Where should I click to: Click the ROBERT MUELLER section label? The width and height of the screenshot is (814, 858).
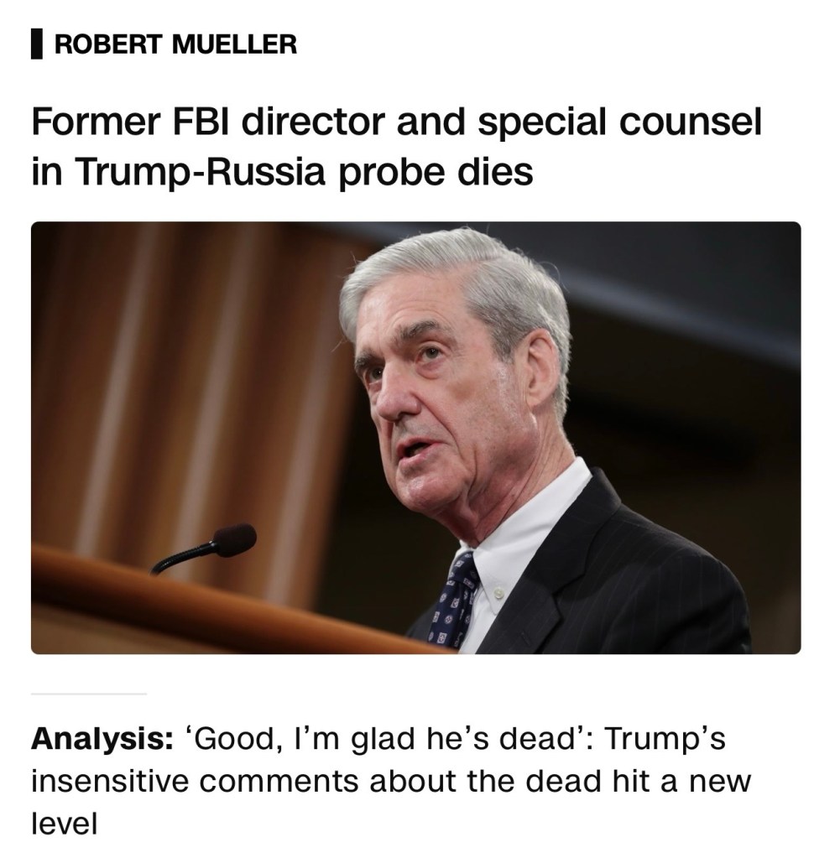(175, 44)
